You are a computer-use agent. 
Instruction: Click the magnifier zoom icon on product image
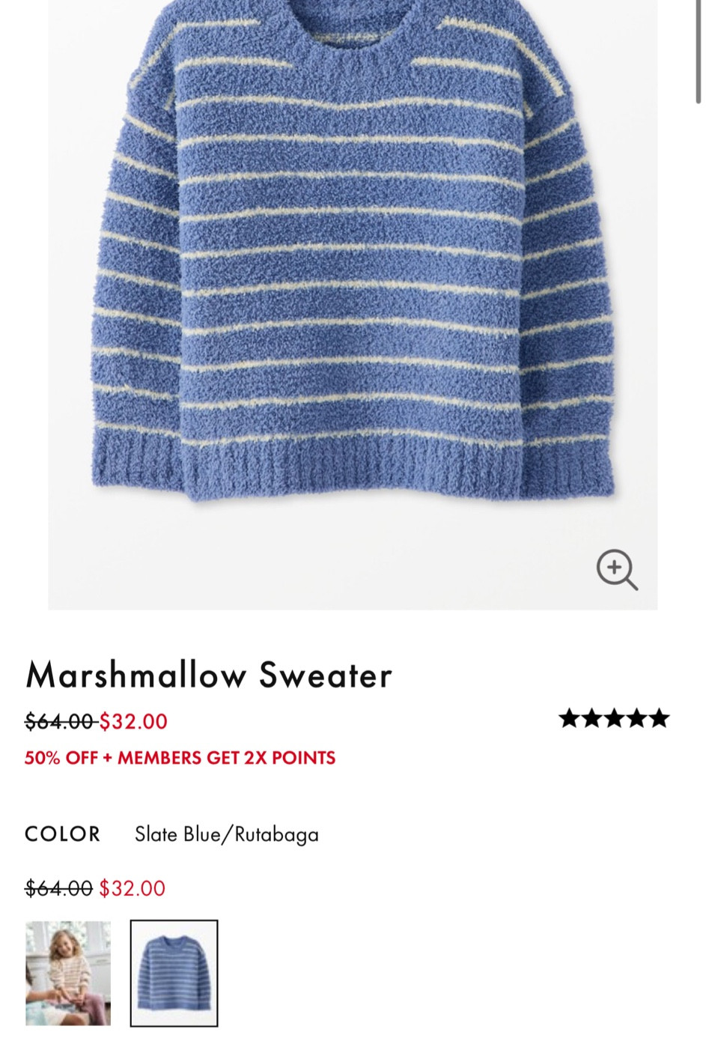tap(617, 570)
